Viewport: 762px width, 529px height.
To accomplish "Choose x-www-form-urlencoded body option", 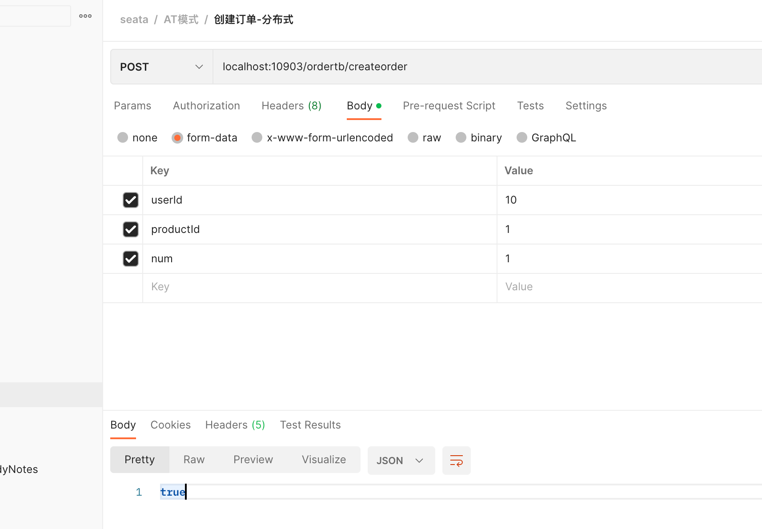I will pyautogui.click(x=257, y=138).
